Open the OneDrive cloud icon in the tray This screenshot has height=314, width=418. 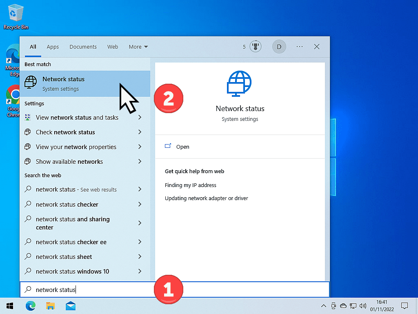343,305
